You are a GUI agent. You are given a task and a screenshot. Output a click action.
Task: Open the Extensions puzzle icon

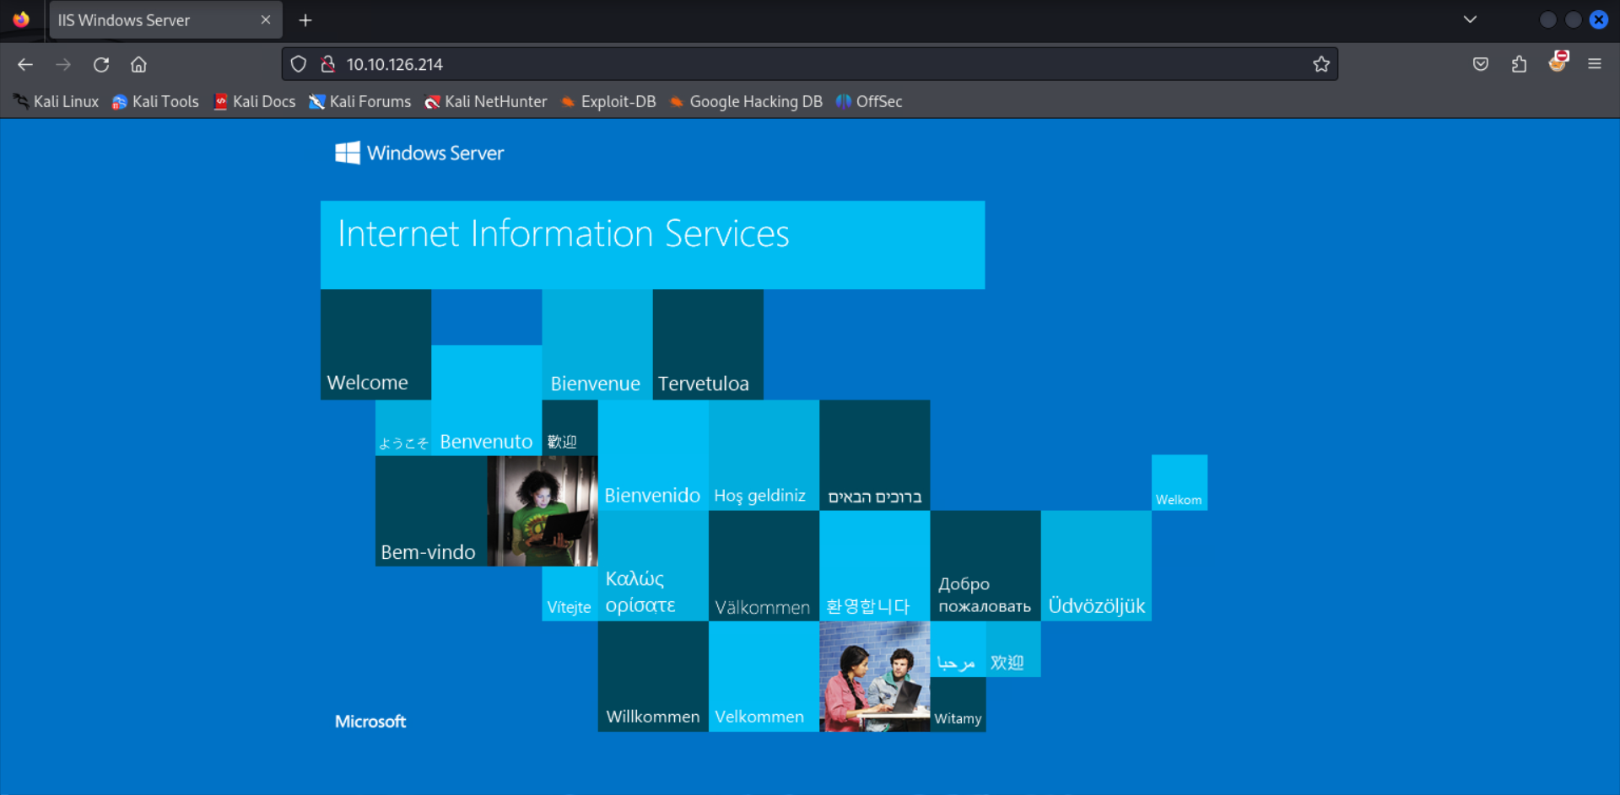[x=1519, y=64]
